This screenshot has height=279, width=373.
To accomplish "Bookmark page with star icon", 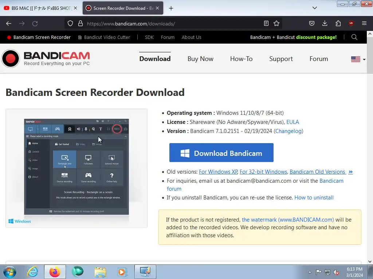I will 276,23.
